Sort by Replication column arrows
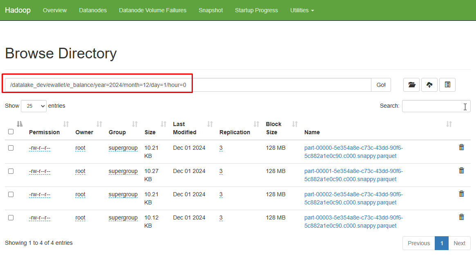This screenshot has height=255, width=476. (256, 124)
